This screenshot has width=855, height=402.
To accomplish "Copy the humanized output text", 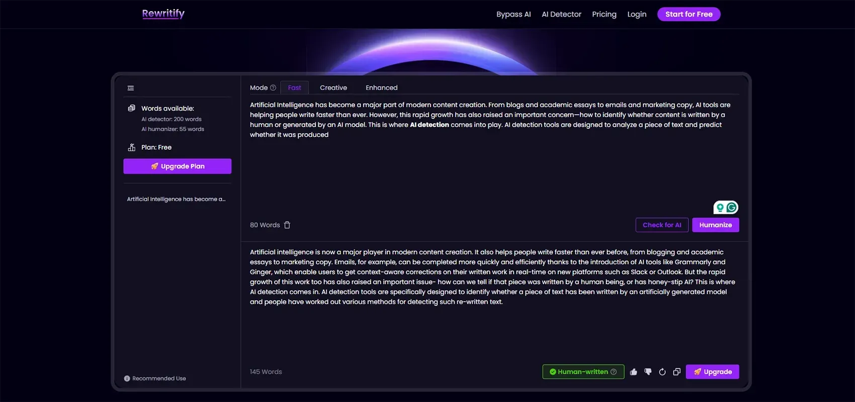I will 676,372.
